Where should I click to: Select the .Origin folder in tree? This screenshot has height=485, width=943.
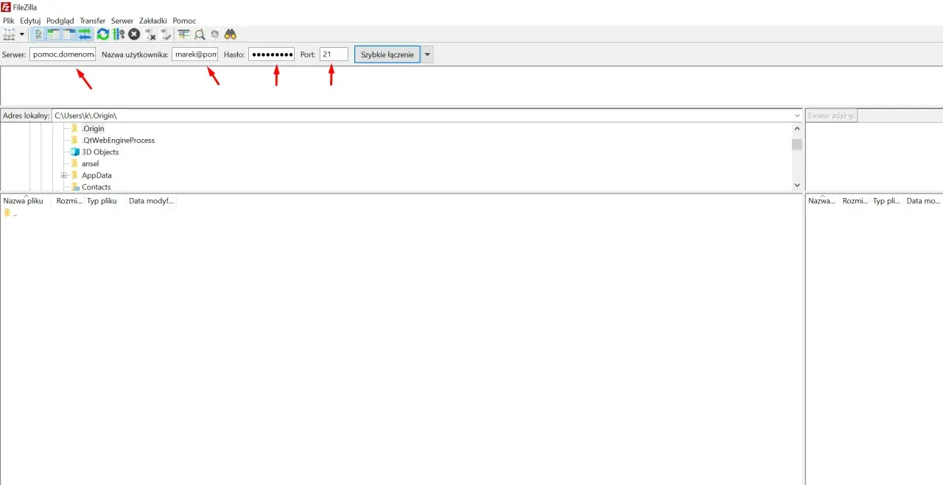(x=93, y=128)
